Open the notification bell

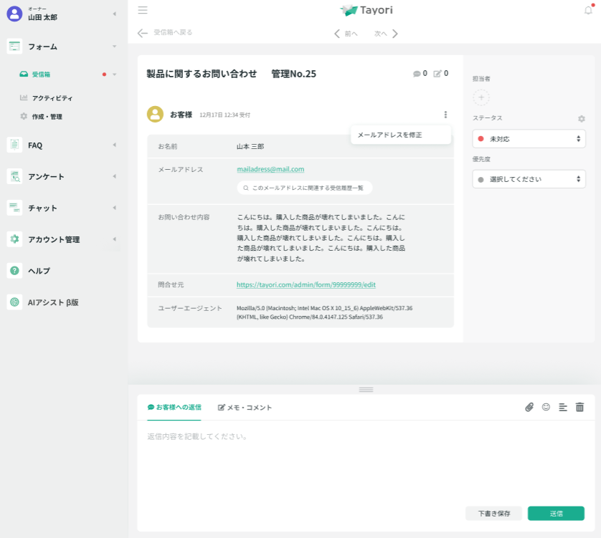pyautogui.click(x=588, y=10)
